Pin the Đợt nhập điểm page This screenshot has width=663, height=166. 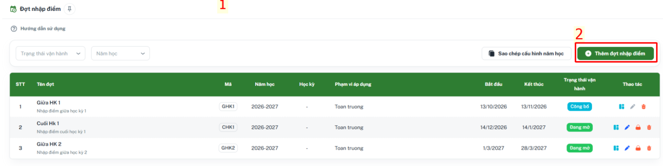(x=70, y=9)
